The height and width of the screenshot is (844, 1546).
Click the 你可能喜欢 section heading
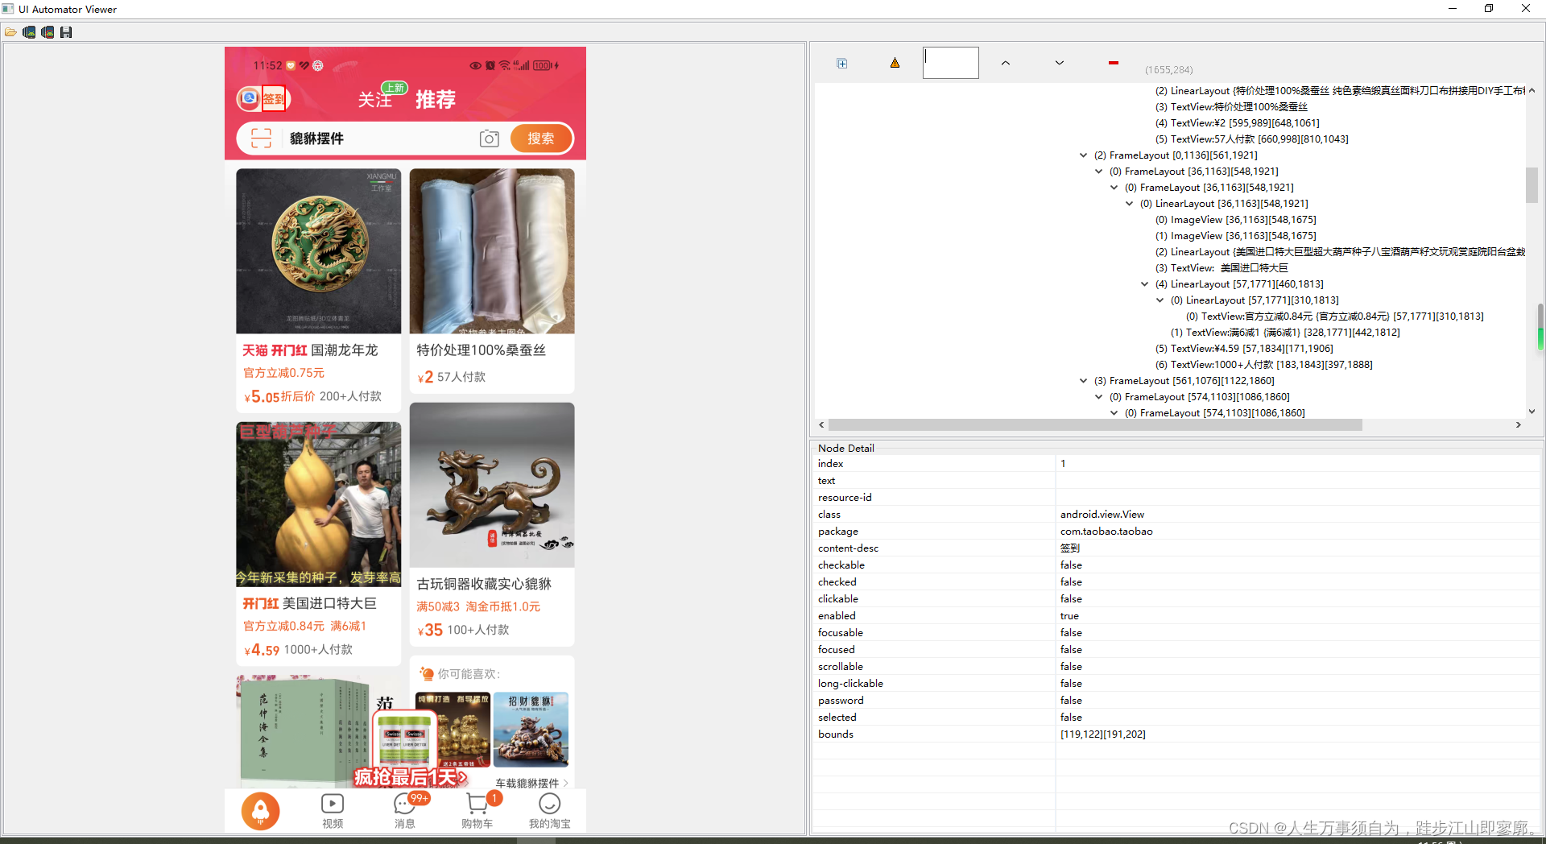pos(469,674)
